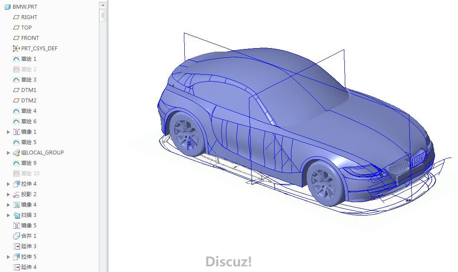Click the 合并 1 merge icon
Image resolution: width=458 pixels, height=272 pixels.
click(16, 236)
